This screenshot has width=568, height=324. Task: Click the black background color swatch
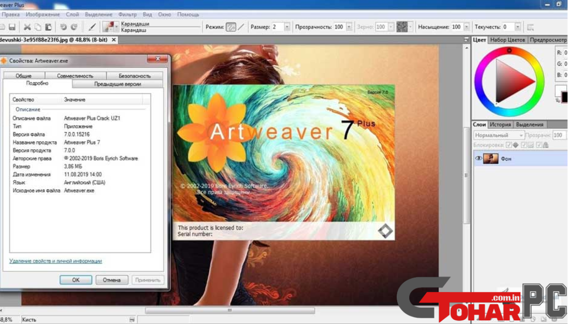pos(564,97)
